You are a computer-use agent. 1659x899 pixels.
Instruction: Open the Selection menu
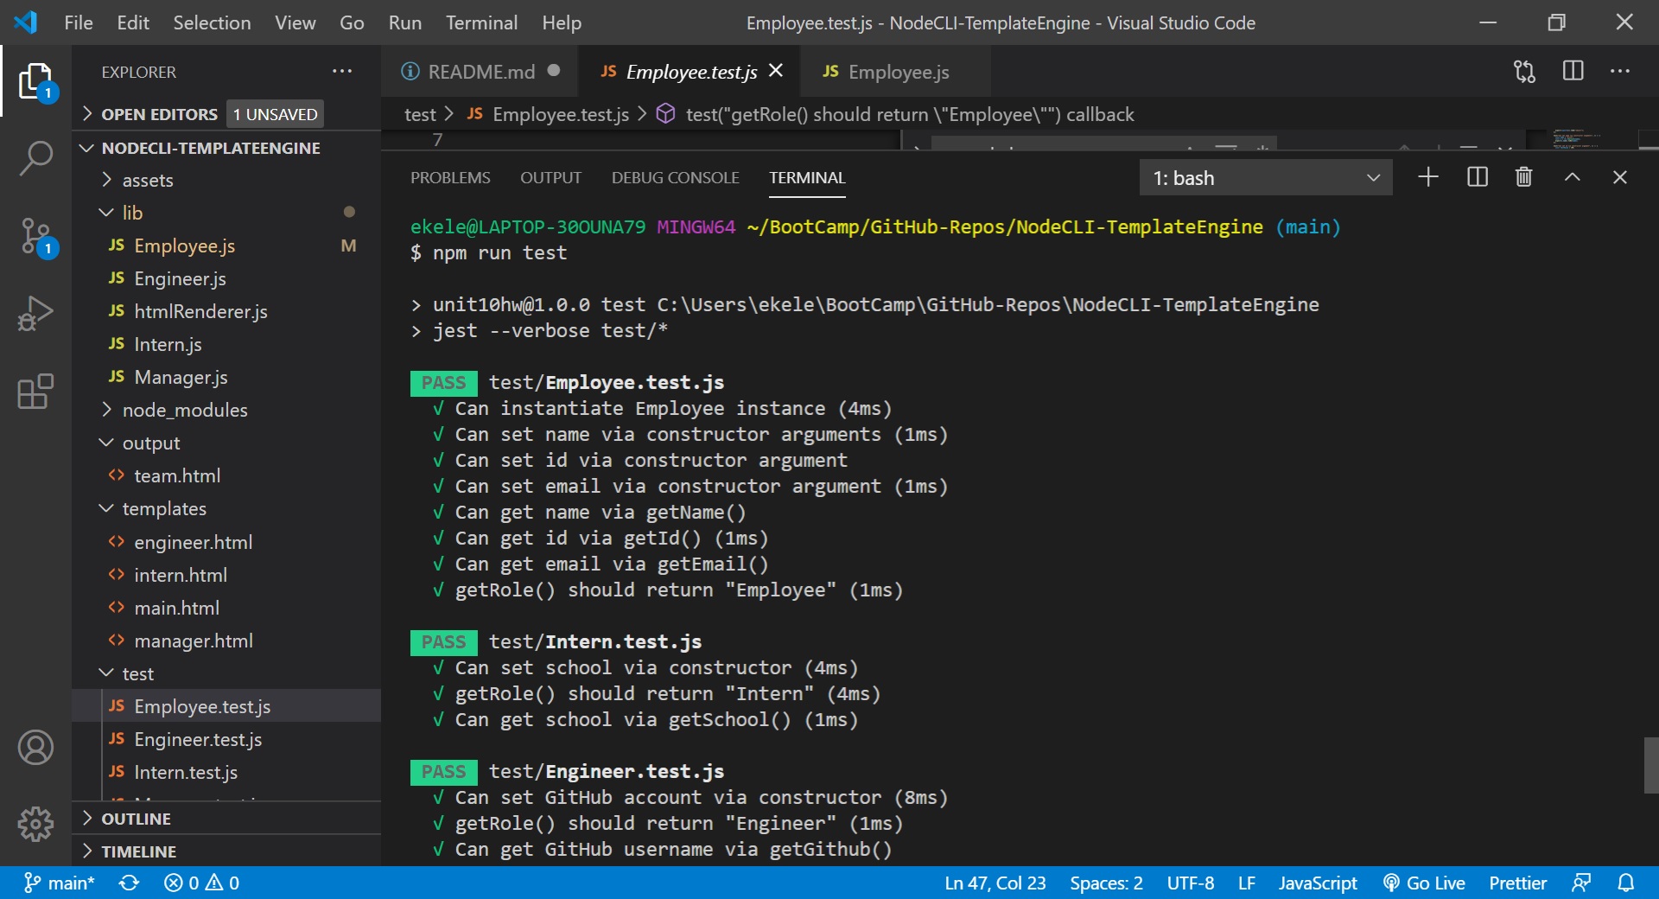click(212, 22)
